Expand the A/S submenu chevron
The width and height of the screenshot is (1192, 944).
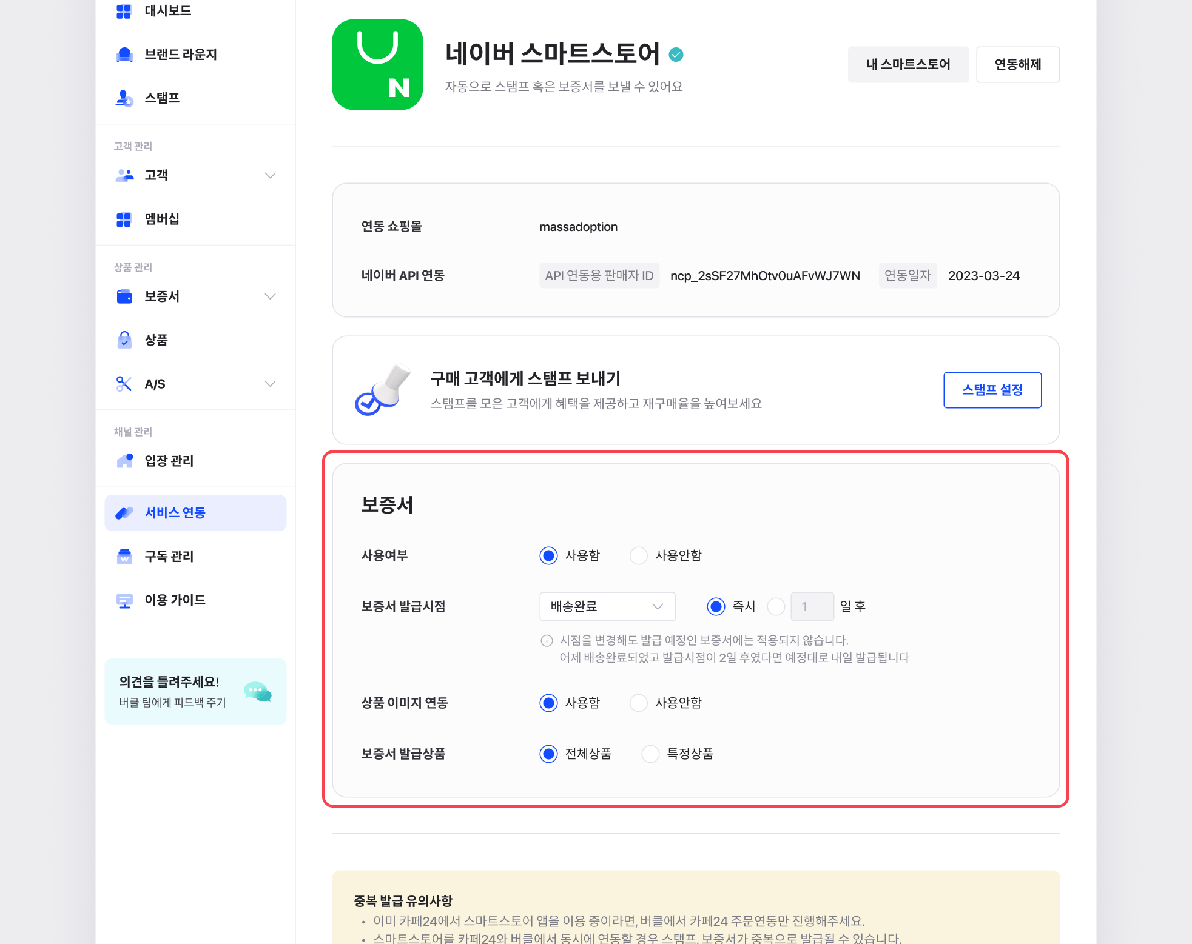271,384
